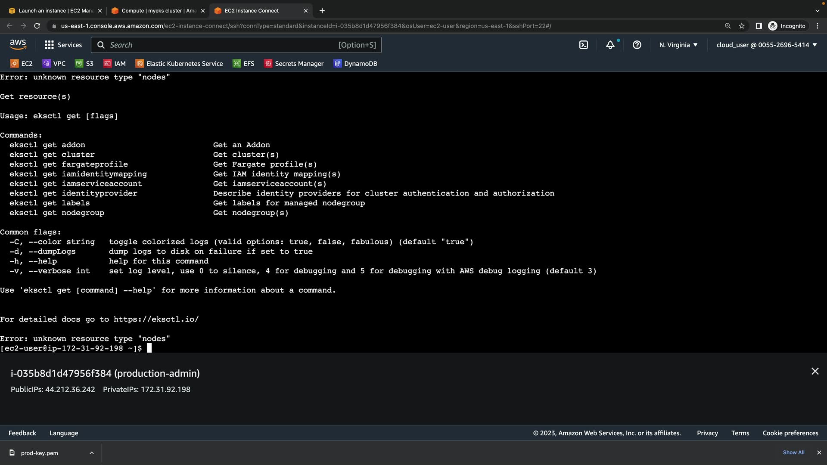Expand prod-key.pem download options chevron
This screenshot has height=465, width=827.
point(91,453)
